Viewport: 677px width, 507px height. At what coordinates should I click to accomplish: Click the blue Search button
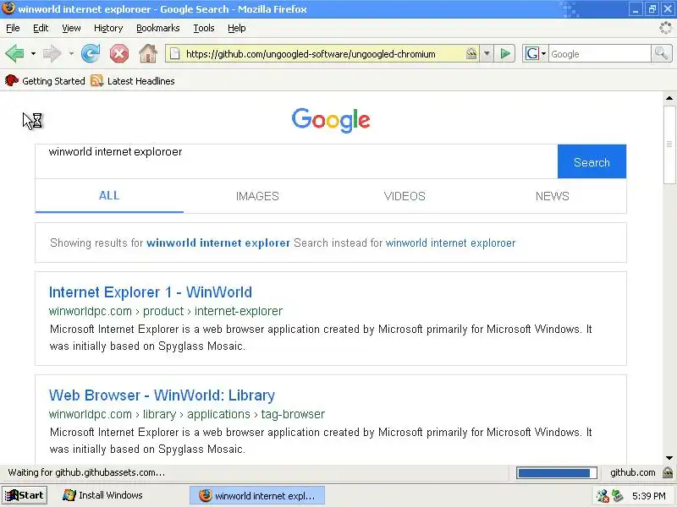pos(592,161)
